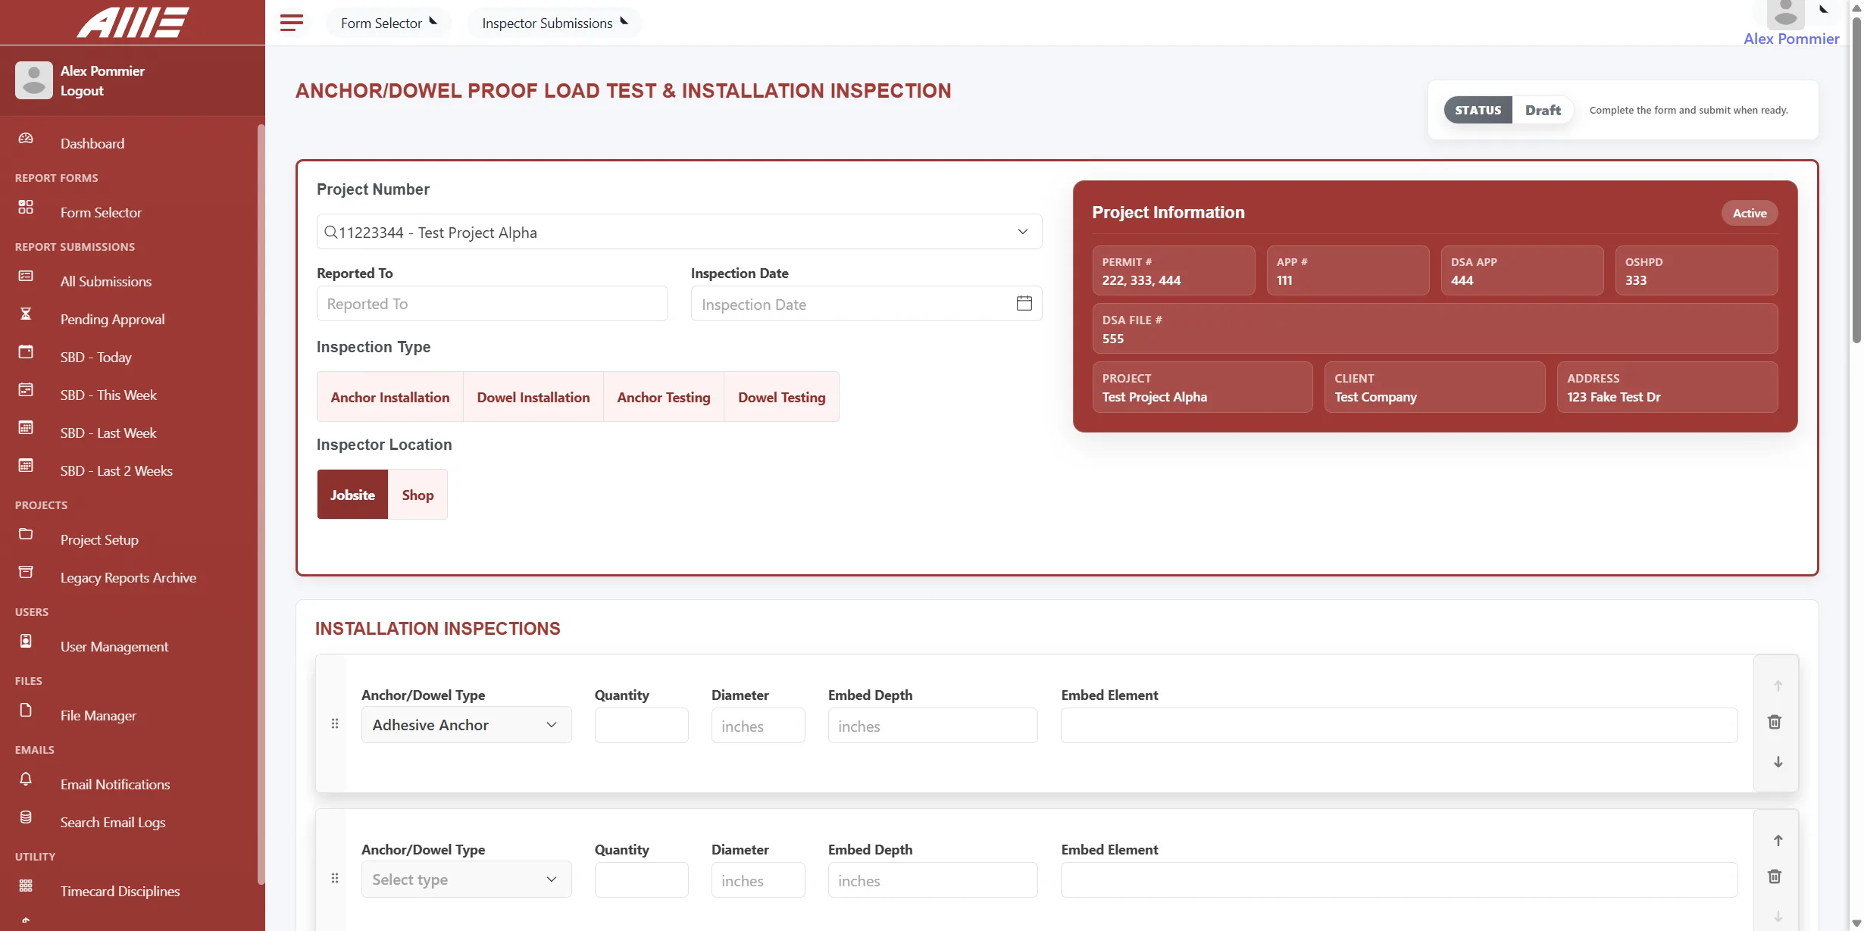
Task: Toggle the Anchor Testing inspection type
Action: (664, 397)
